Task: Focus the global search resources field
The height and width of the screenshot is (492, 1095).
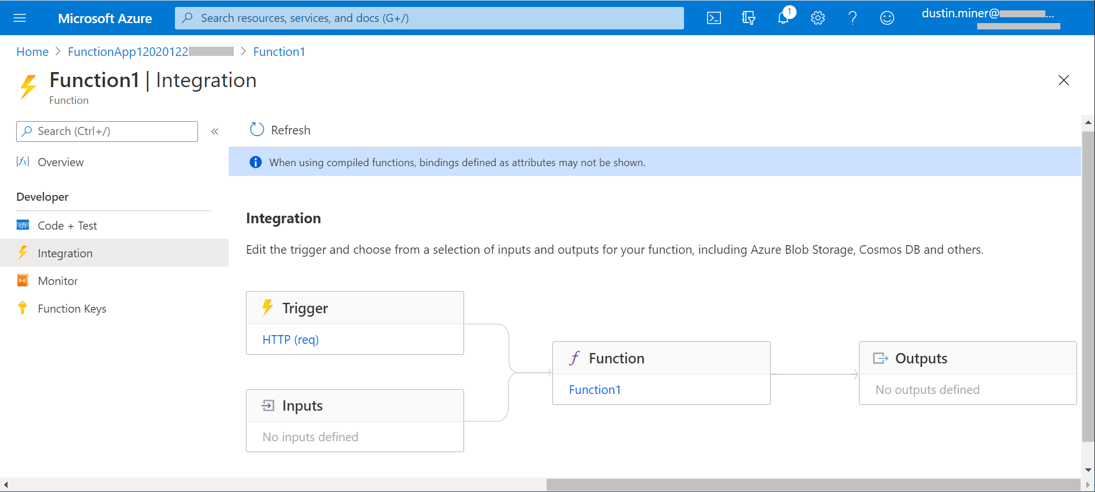Action: click(x=429, y=18)
